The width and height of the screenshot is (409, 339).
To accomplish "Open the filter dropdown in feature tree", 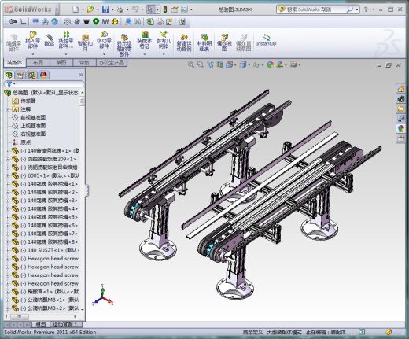I will click(11, 84).
